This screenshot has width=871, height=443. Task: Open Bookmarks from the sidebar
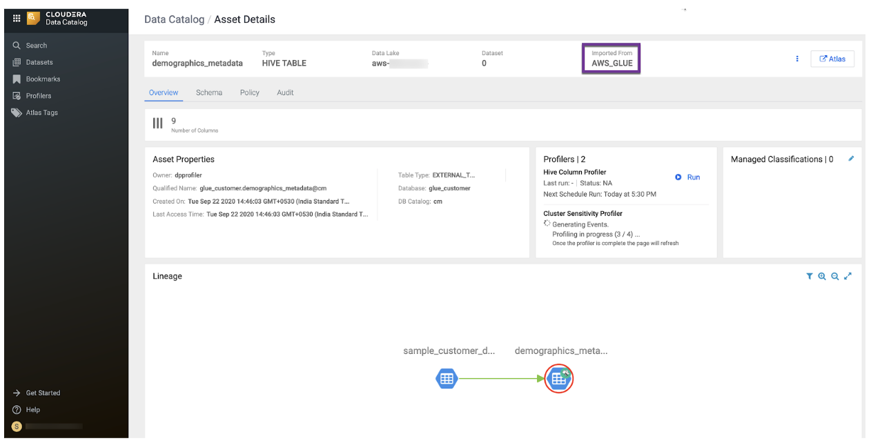[43, 79]
